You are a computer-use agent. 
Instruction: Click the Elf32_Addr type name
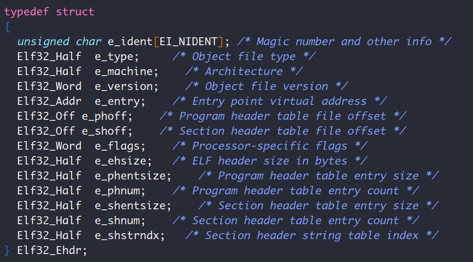click(x=49, y=101)
